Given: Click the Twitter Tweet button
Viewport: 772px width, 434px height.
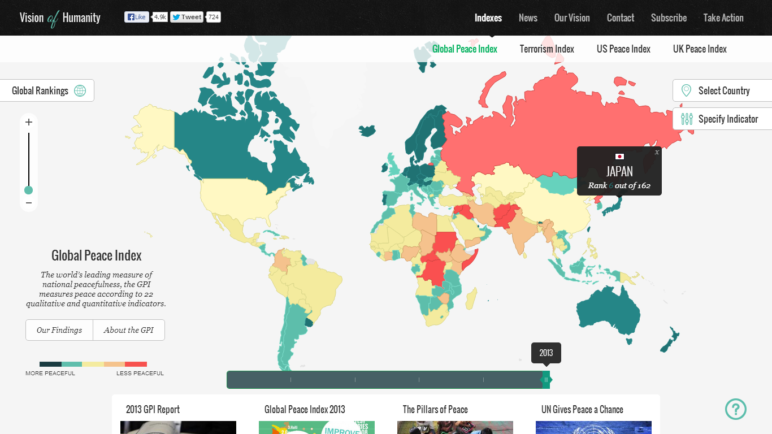Looking at the screenshot, I should click(x=187, y=17).
